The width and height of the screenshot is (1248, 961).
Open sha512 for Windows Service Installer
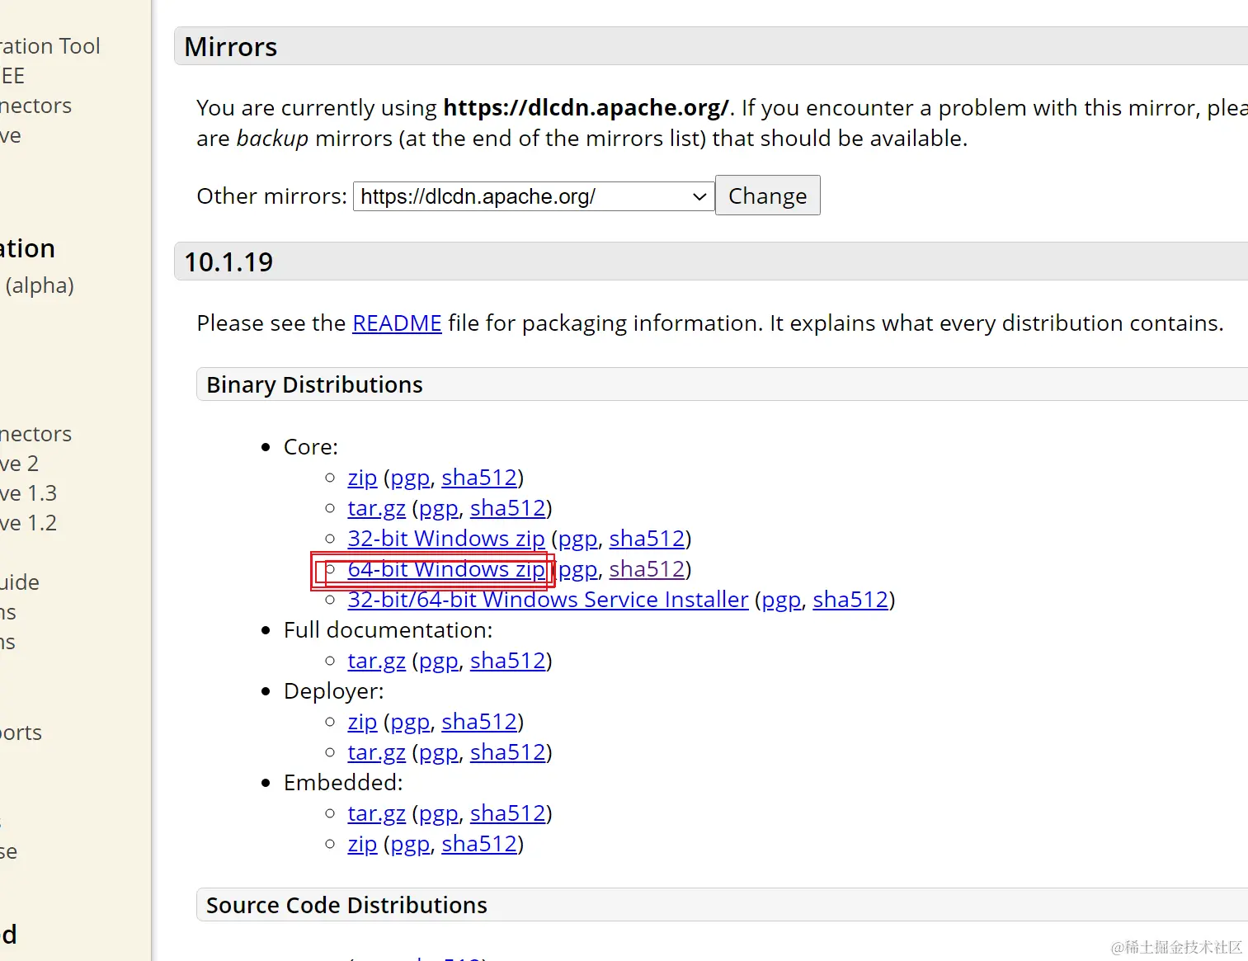coord(850,600)
